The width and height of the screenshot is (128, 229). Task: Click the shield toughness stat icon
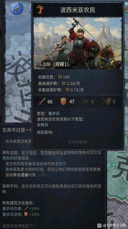[63, 102]
